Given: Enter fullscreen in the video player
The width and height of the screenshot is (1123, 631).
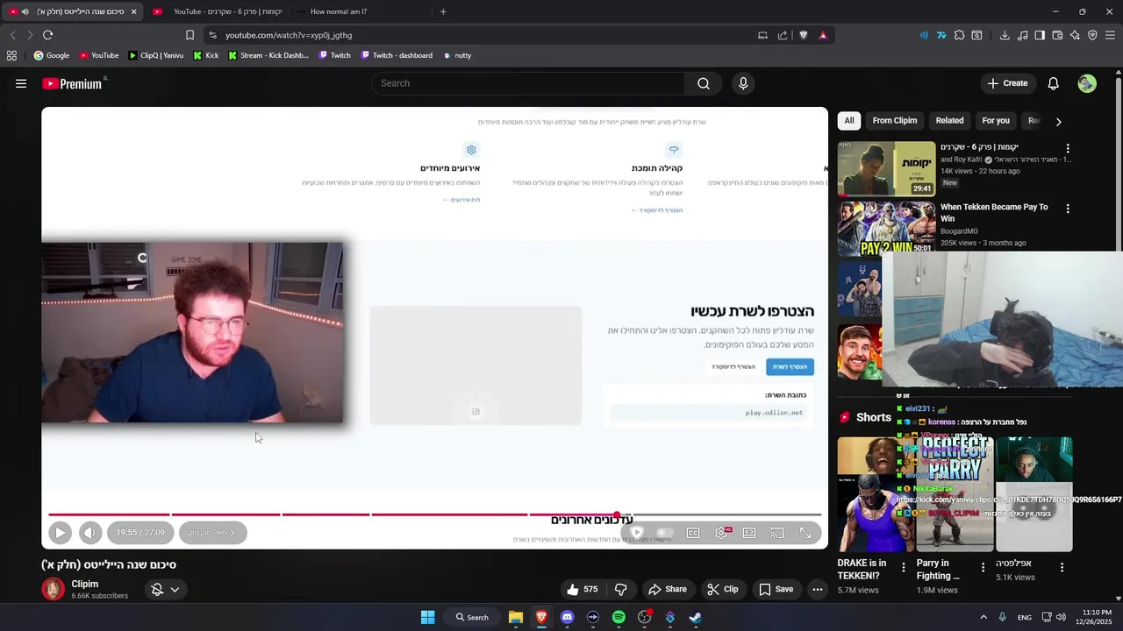Looking at the screenshot, I should [805, 532].
